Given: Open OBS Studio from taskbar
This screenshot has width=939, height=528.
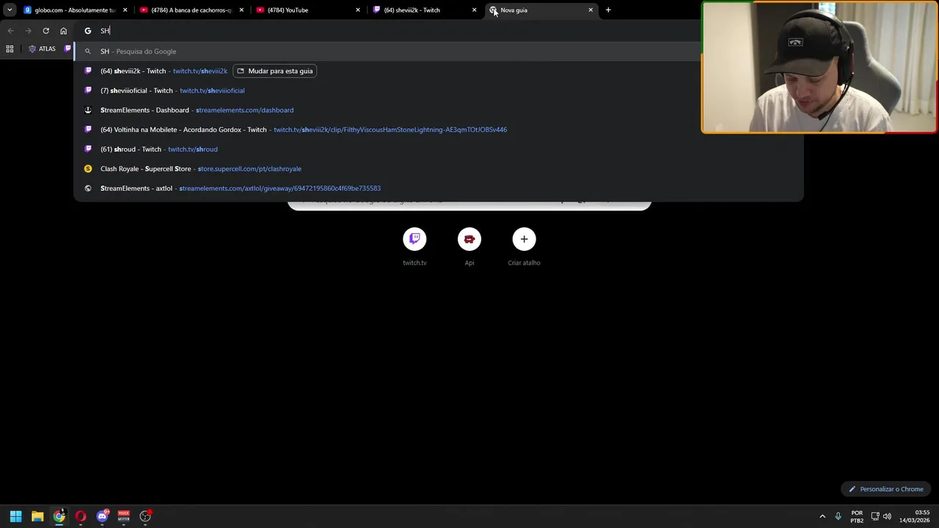Looking at the screenshot, I should [x=145, y=516].
